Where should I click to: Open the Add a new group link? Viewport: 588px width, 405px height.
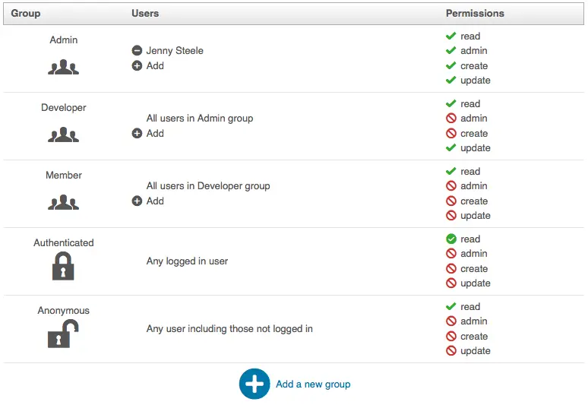coord(313,384)
